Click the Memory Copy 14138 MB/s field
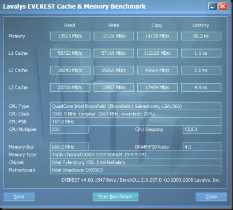Viewport: 233px width, 210px height. 157,36
